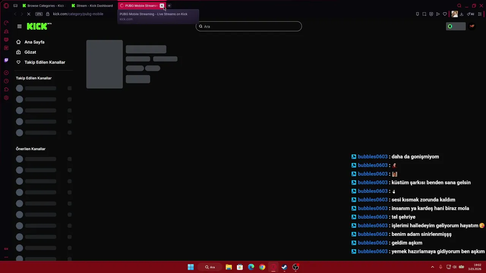486x273 pixels.
Task: Open the Opera GX main menu logo
Action: point(6,6)
